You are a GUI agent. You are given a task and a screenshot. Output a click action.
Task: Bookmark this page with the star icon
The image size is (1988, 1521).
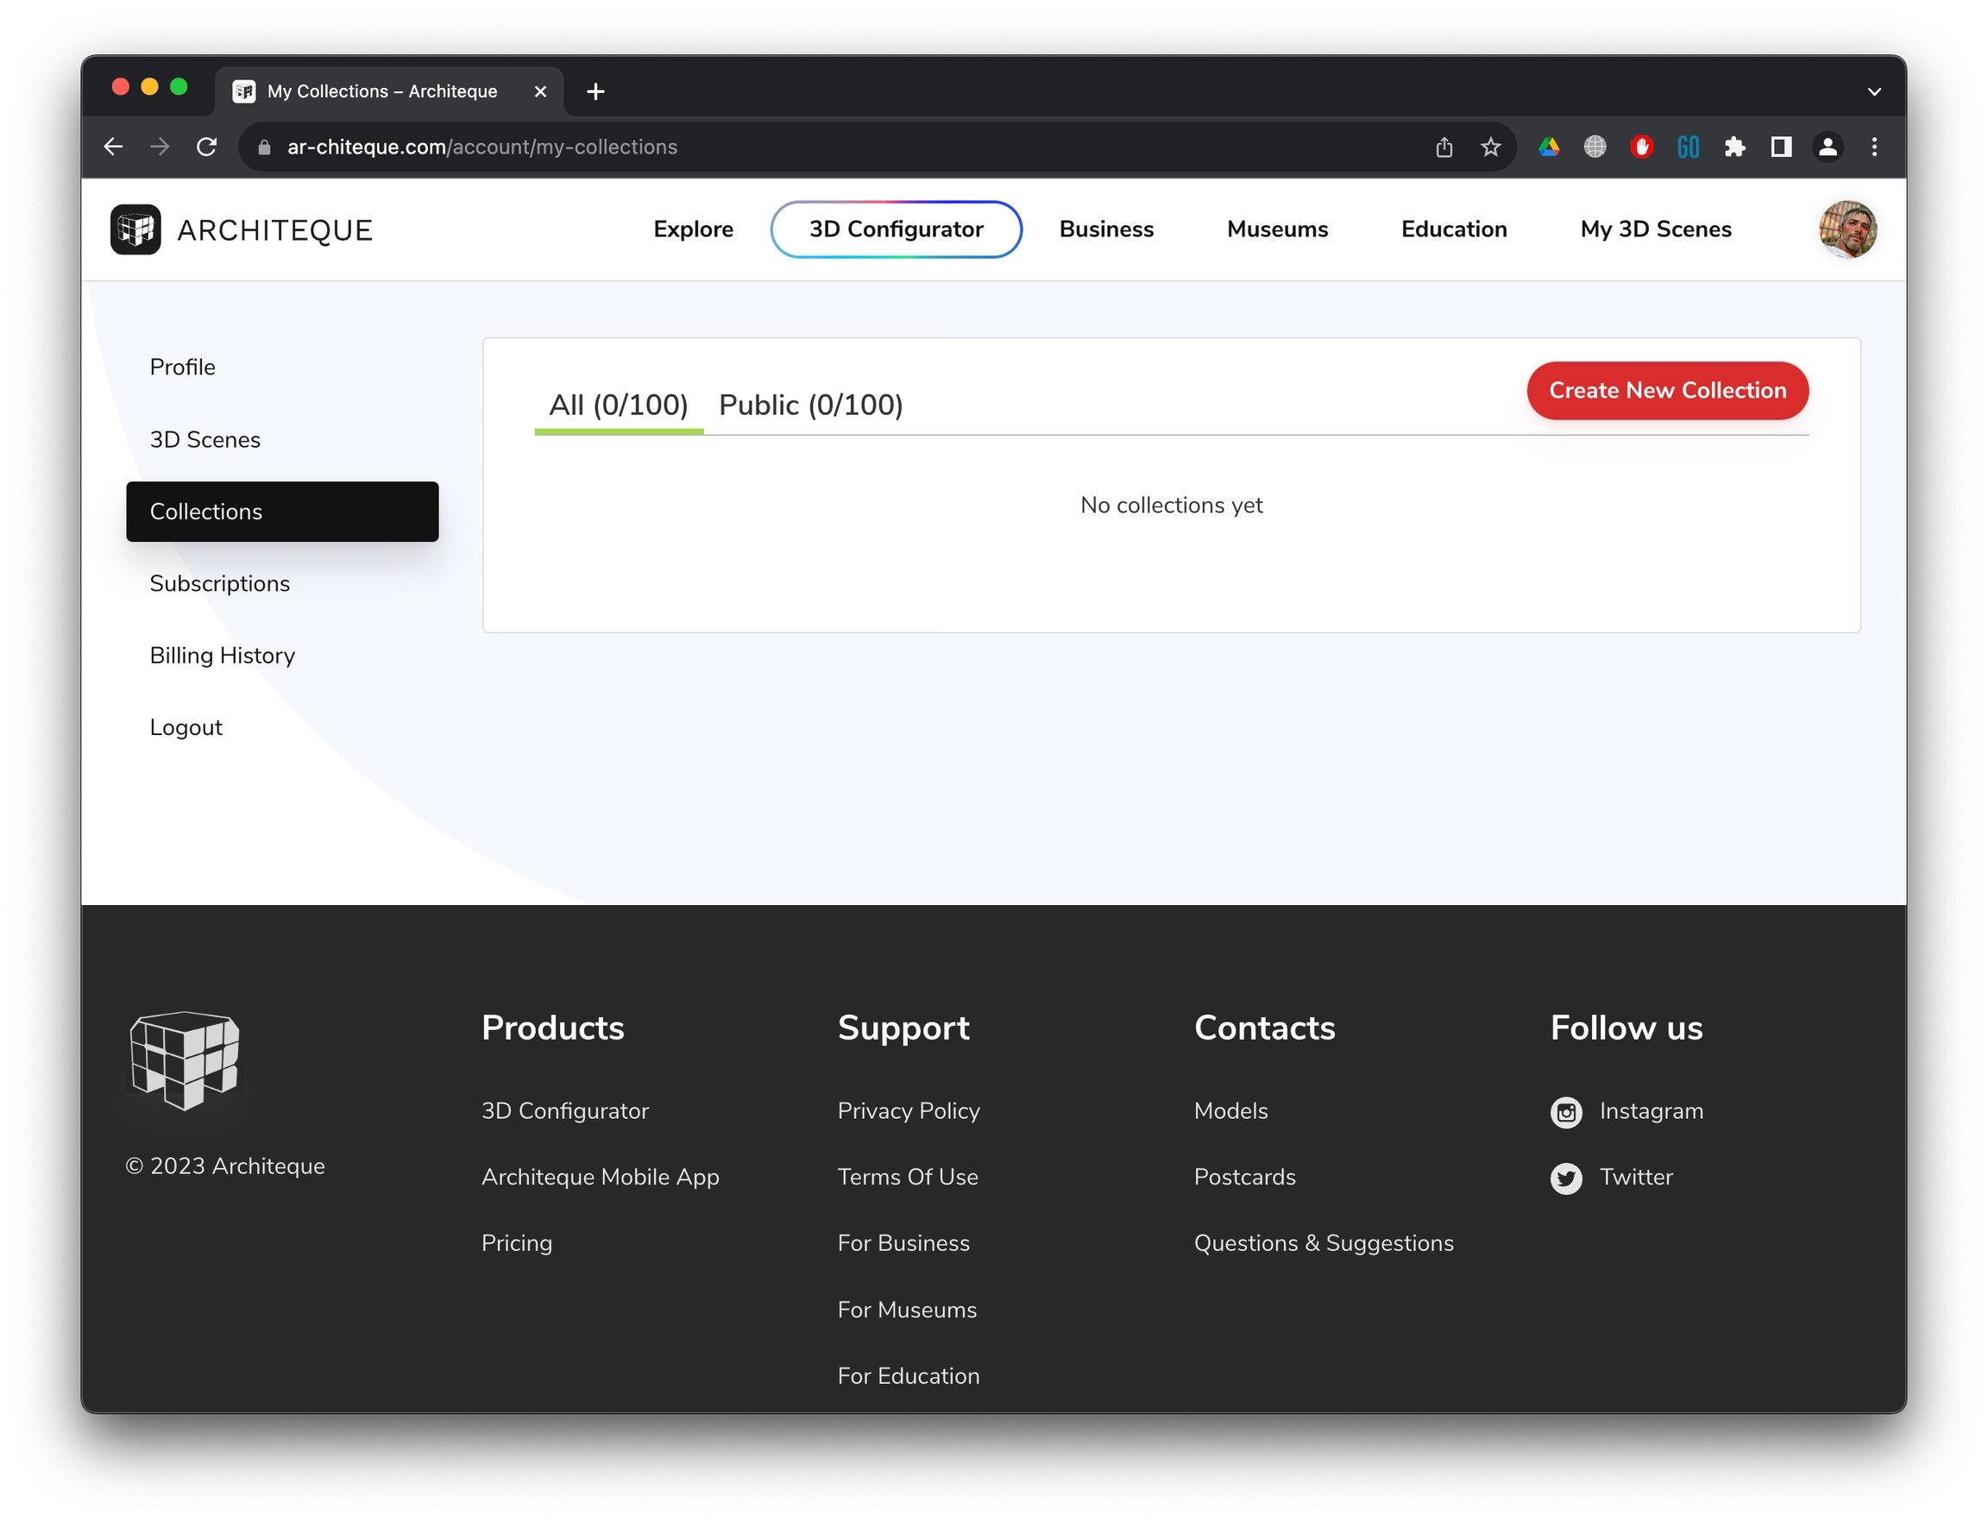[1490, 147]
